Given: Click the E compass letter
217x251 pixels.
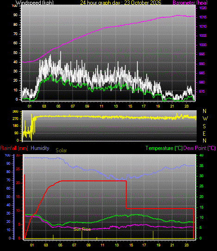Looking at the screenshot, I should click(x=205, y=133).
